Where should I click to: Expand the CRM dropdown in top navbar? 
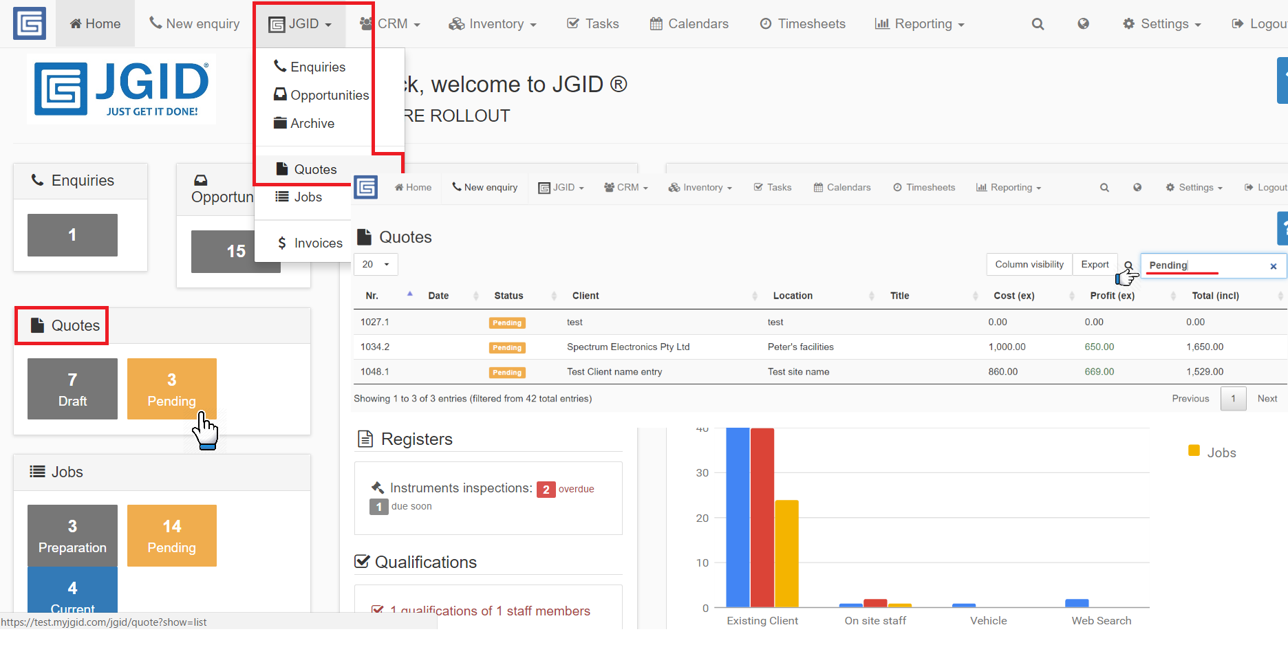tap(389, 24)
